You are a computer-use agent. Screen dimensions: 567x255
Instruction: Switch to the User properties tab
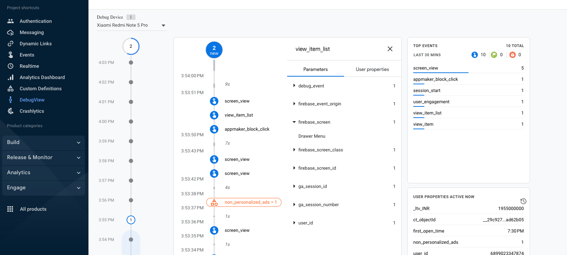tap(372, 69)
